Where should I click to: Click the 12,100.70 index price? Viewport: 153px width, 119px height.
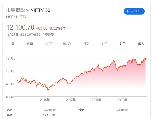[20, 27]
